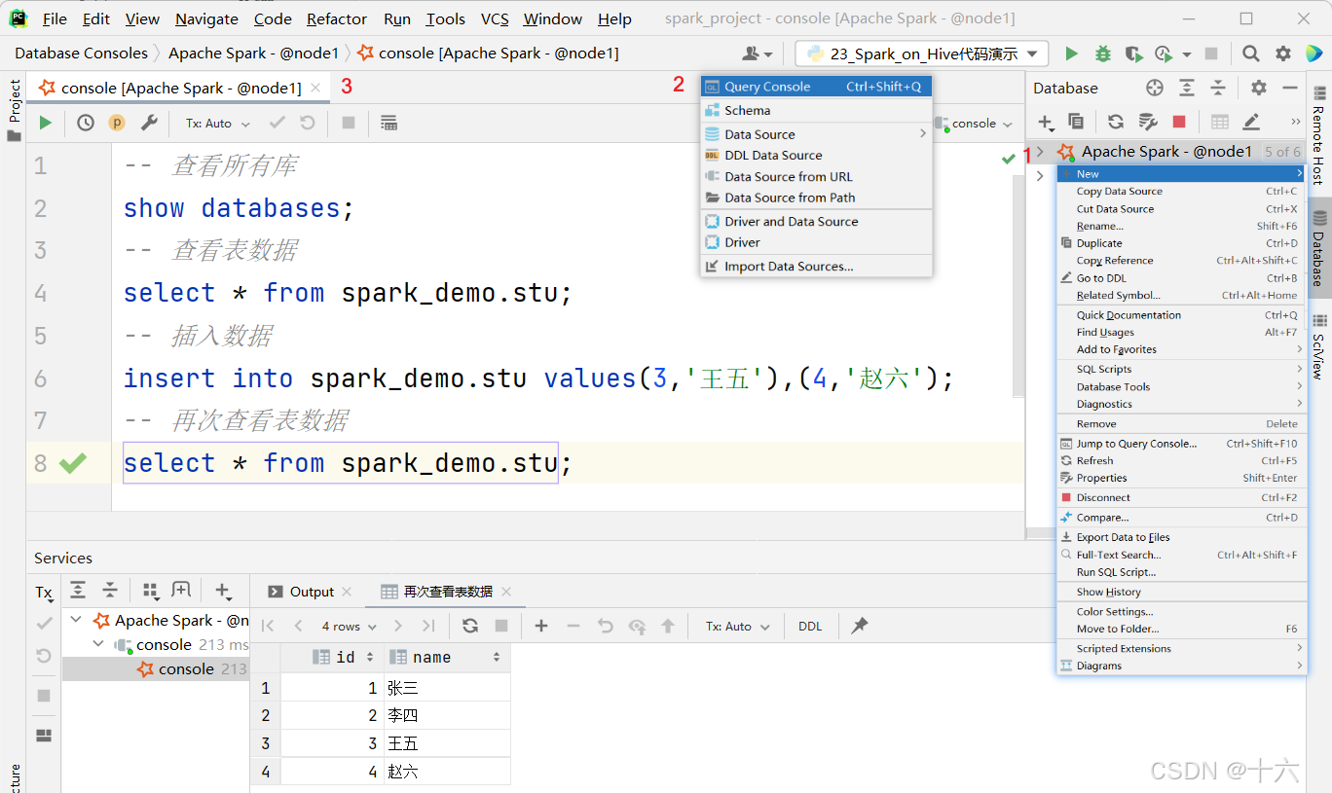
Task: Toggle in-editor results table icon
Action: (388, 123)
